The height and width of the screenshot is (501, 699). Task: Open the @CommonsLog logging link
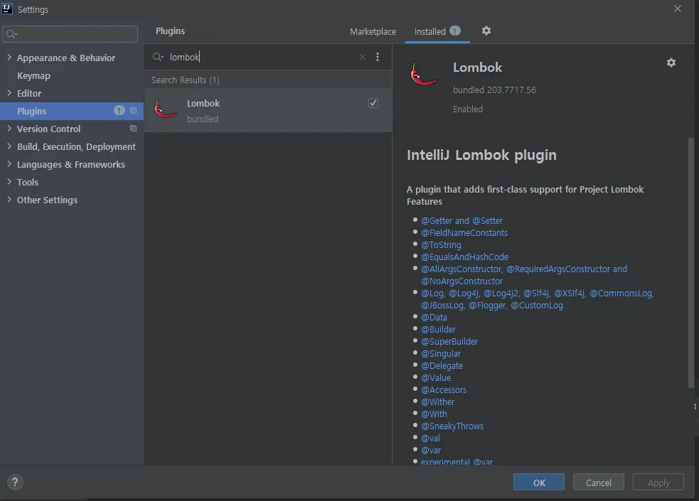click(x=621, y=293)
